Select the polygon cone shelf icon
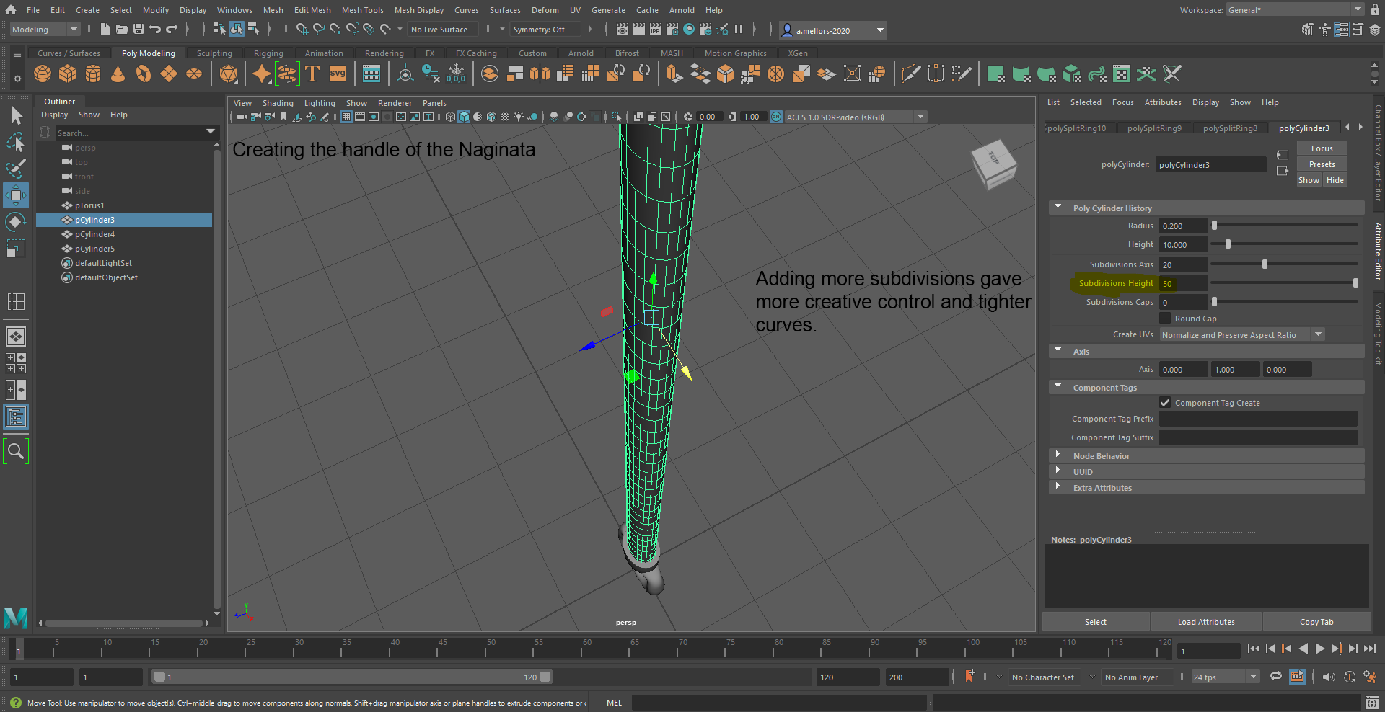This screenshot has width=1385, height=712. pyautogui.click(x=118, y=74)
